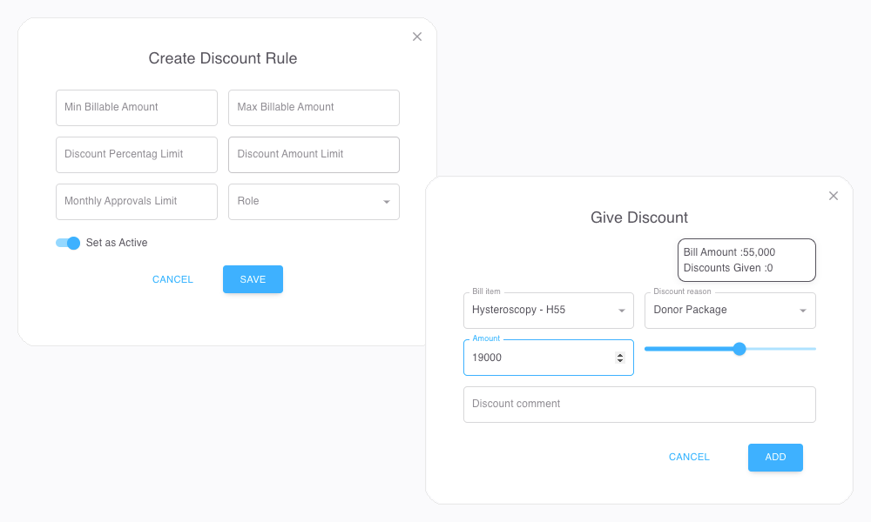Close the Give Discount dialog

click(x=834, y=196)
